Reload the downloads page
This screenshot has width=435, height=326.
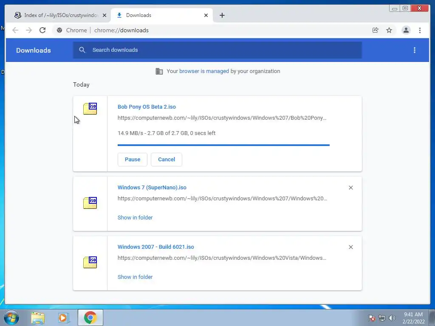(42, 30)
